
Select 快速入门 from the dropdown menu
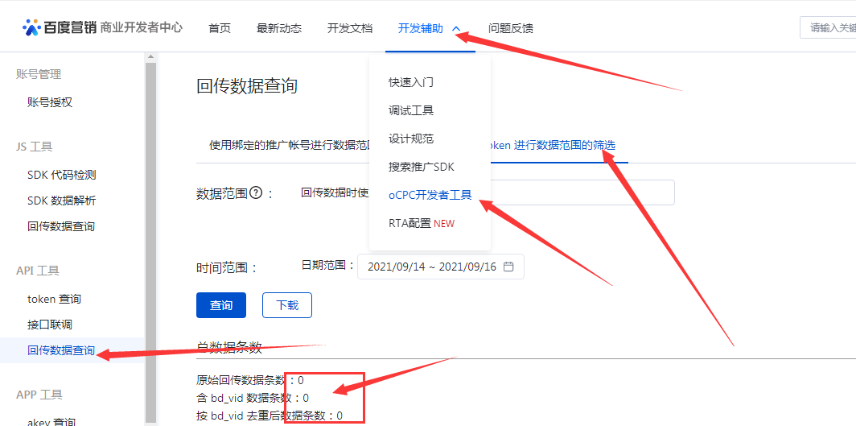[411, 82]
